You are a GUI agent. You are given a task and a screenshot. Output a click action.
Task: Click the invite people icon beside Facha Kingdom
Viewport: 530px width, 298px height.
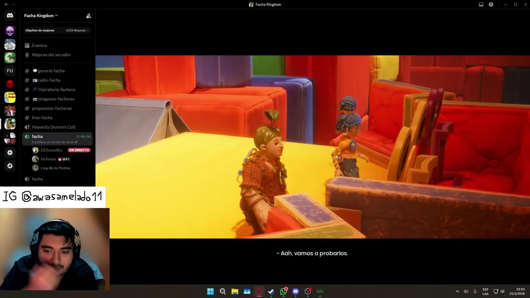coord(89,16)
